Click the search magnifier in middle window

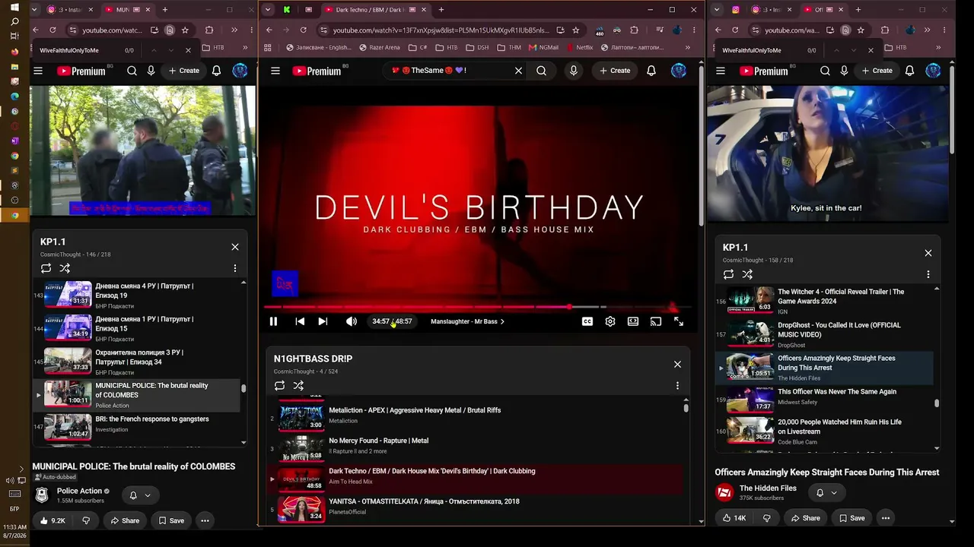pyautogui.click(x=541, y=71)
